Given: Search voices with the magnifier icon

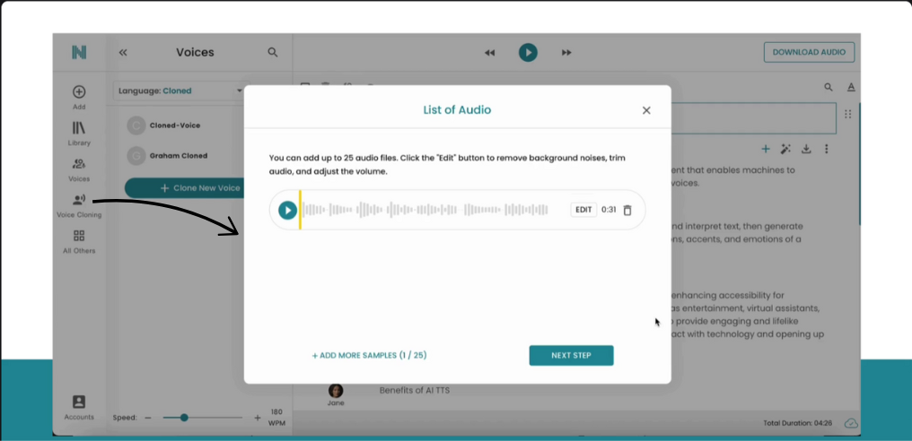Looking at the screenshot, I should (x=273, y=52).
